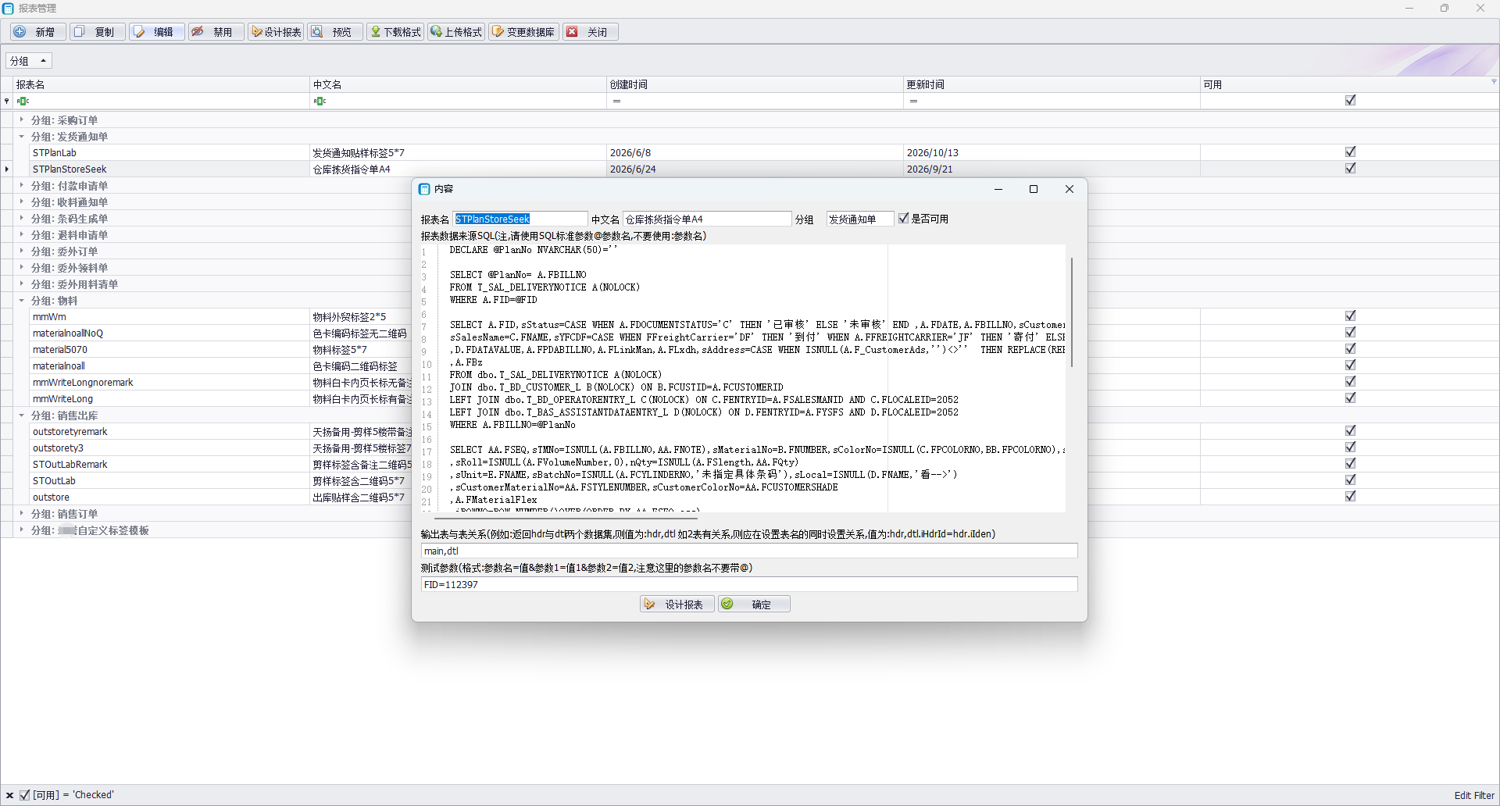The image size is (1500, 806).
Task: Uncheck 可用 for the STPlanLab row
Action: (1350, 152)
